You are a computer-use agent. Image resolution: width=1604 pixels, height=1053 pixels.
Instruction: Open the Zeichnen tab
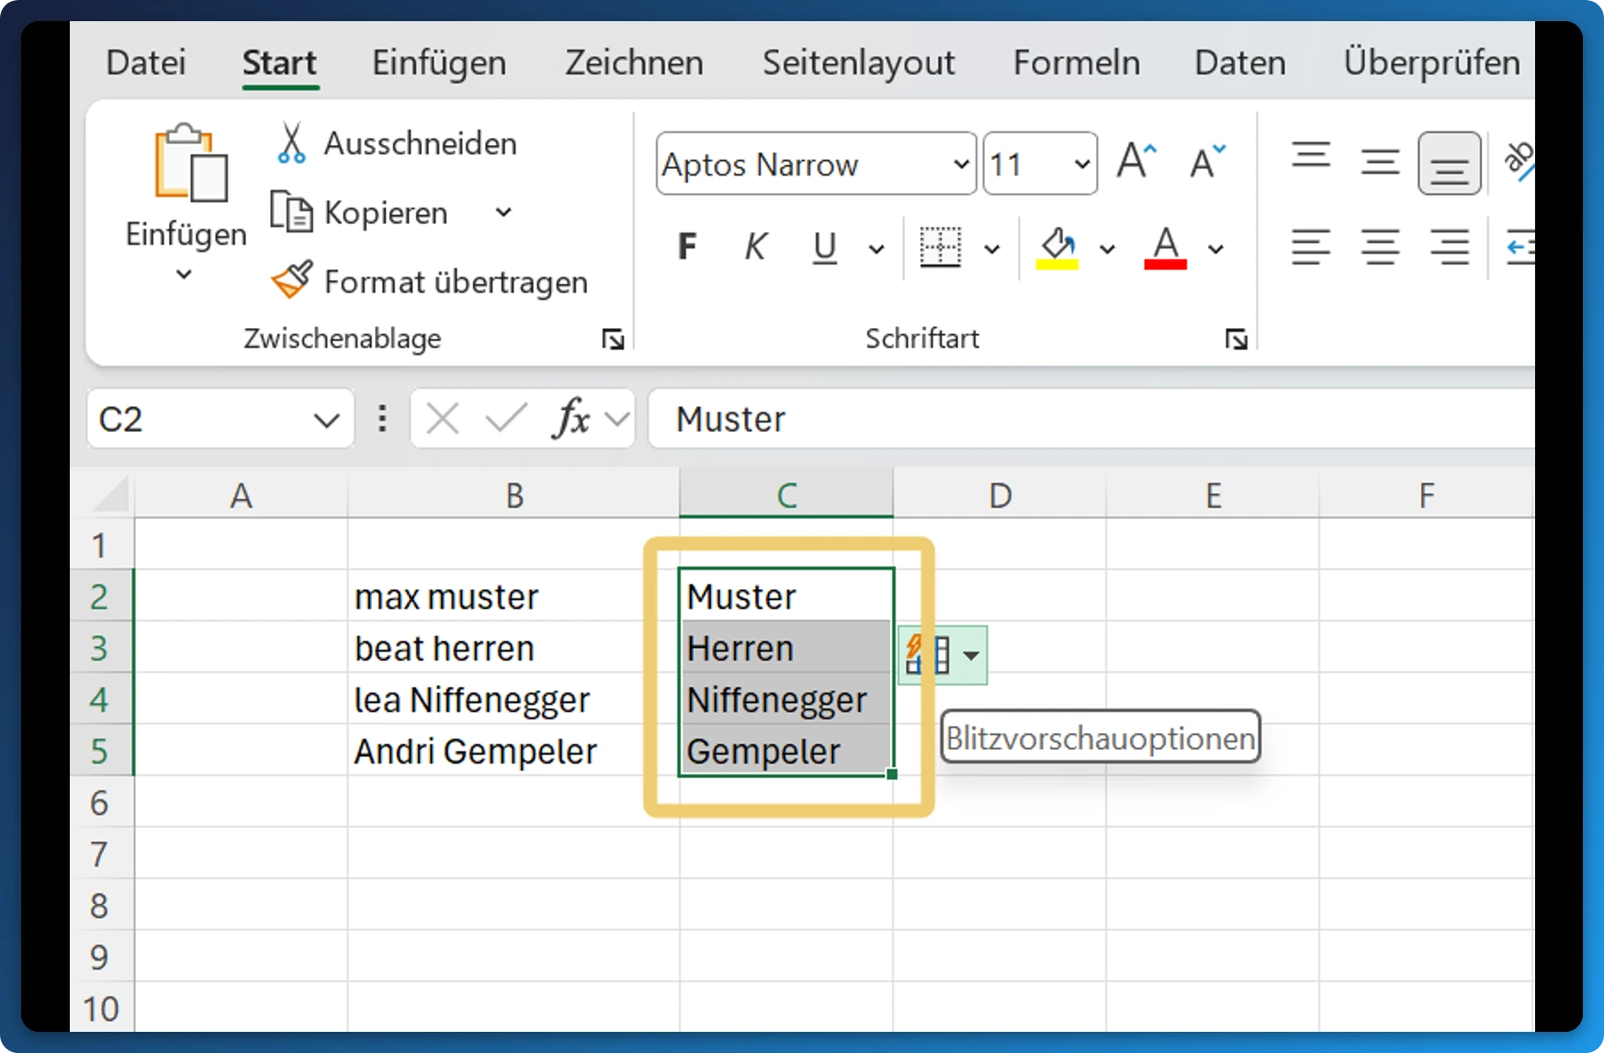pyautogui.click(x=634, y=62)
